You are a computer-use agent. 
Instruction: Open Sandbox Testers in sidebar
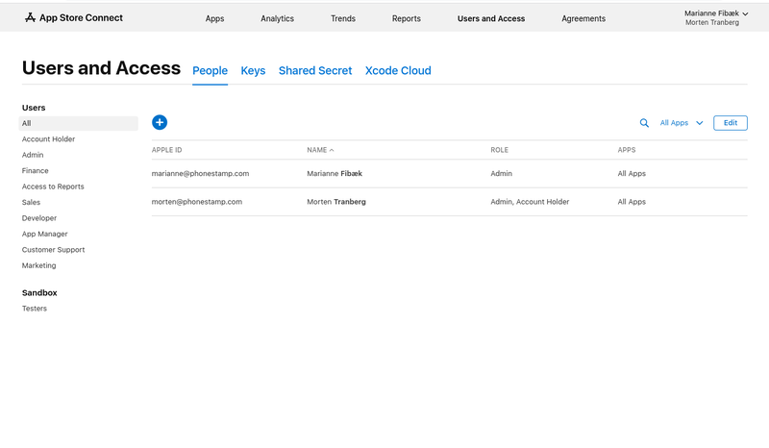35,309
